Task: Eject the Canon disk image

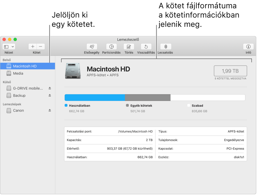Action: pos(50,110)
